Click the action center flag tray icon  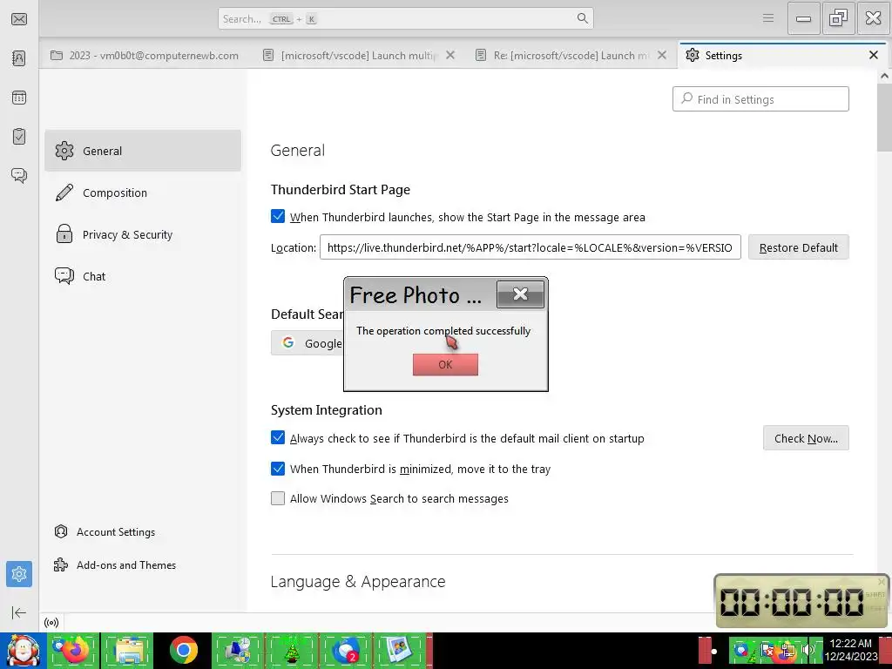coord(768,650)
